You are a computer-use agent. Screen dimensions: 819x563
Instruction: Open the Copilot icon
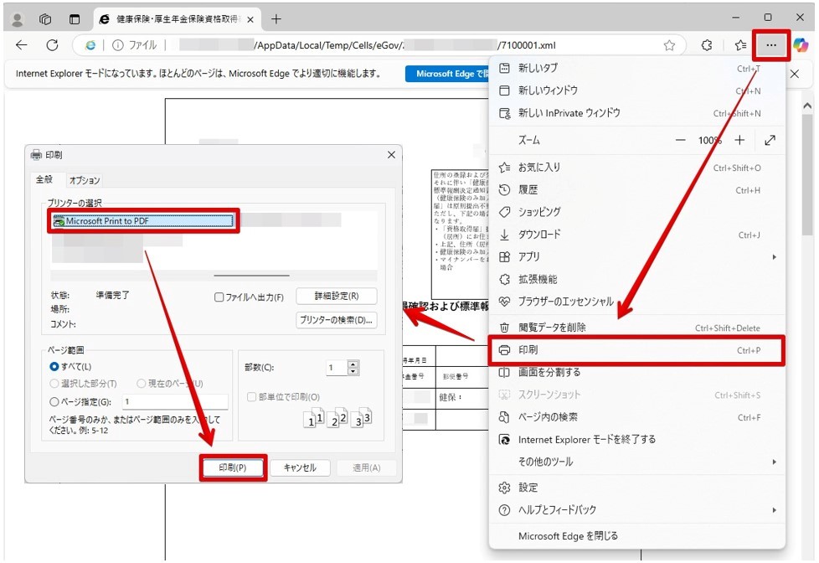(x=801, y=45)
